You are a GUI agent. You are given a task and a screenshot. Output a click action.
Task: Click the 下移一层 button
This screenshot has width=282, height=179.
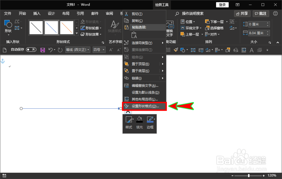coord(214,22)
